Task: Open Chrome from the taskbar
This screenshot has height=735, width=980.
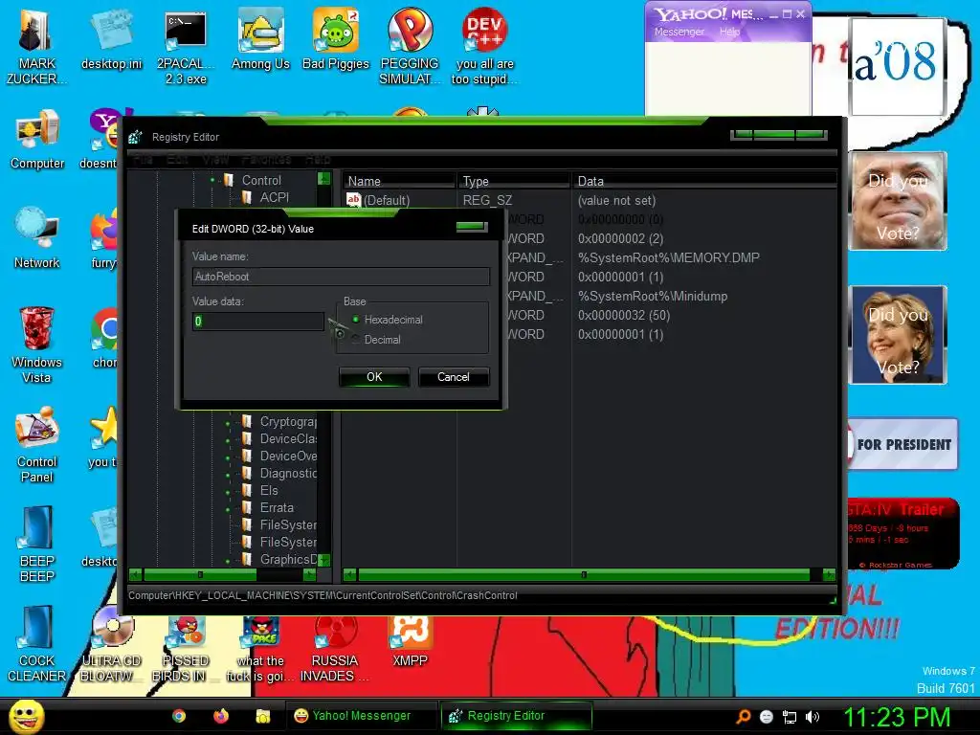Action: point(179,716)
